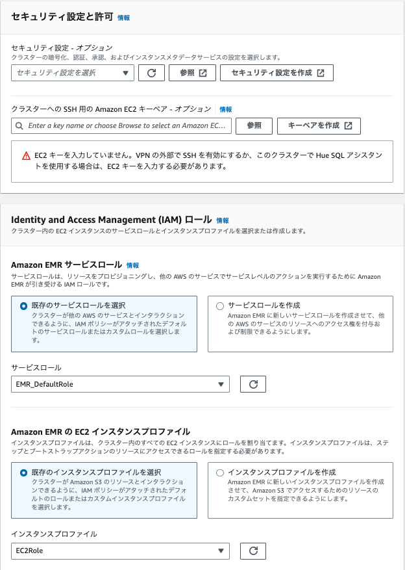Image resolution: width=405 pixels, height=570 pixels.
Task: Click 参照 button beside EC2 key pair field
Action: pos(254,126)
